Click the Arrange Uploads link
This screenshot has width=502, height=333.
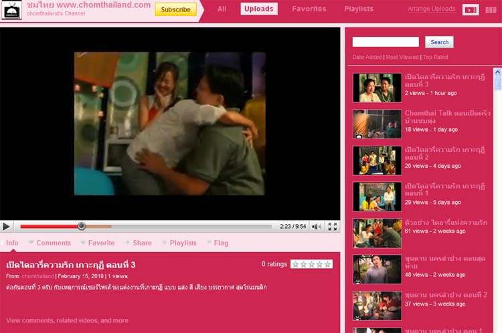click(x=431, y=9)
